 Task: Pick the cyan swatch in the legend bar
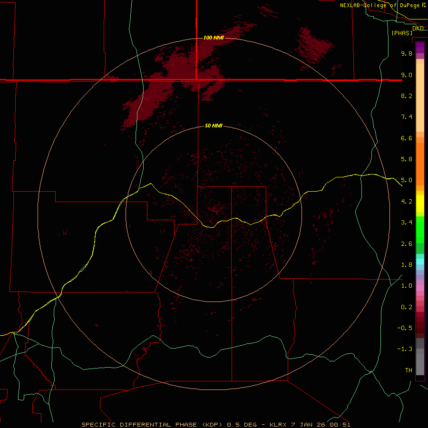(420, 262)
